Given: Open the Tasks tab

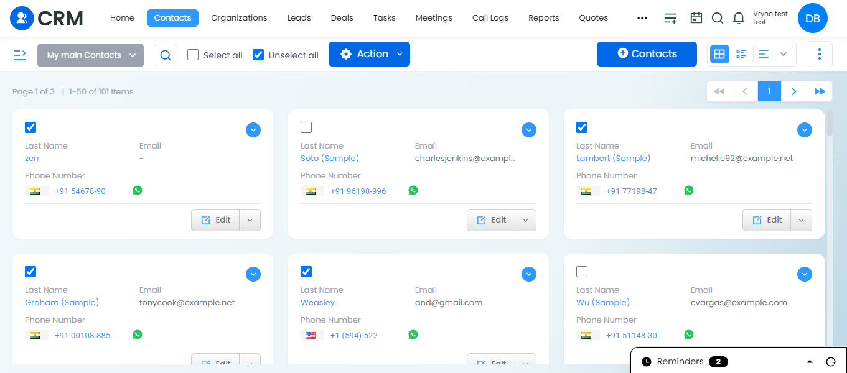Looking at the screenshot, I should pyautogui.click(x=384, y=18).
